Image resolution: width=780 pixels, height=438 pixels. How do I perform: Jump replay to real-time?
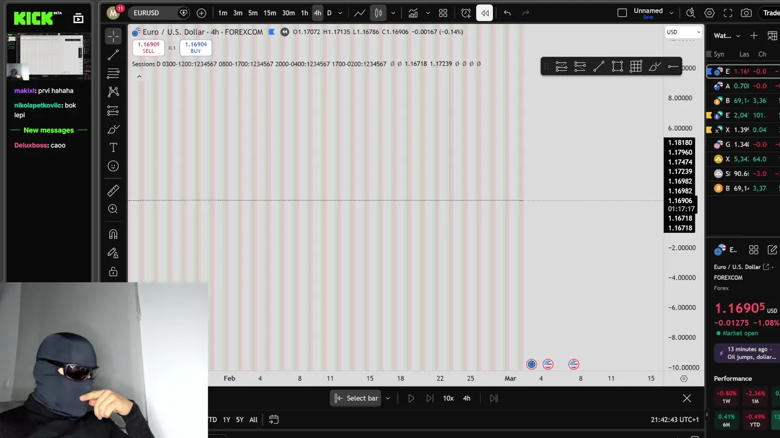pos(494,398)
